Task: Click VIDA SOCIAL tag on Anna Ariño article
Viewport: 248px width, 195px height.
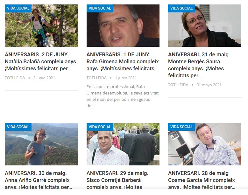Action: pyautogui.click(x=18, y=127)
